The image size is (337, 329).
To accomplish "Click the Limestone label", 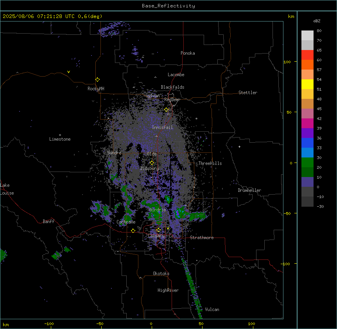I will (x=60, y=139).
